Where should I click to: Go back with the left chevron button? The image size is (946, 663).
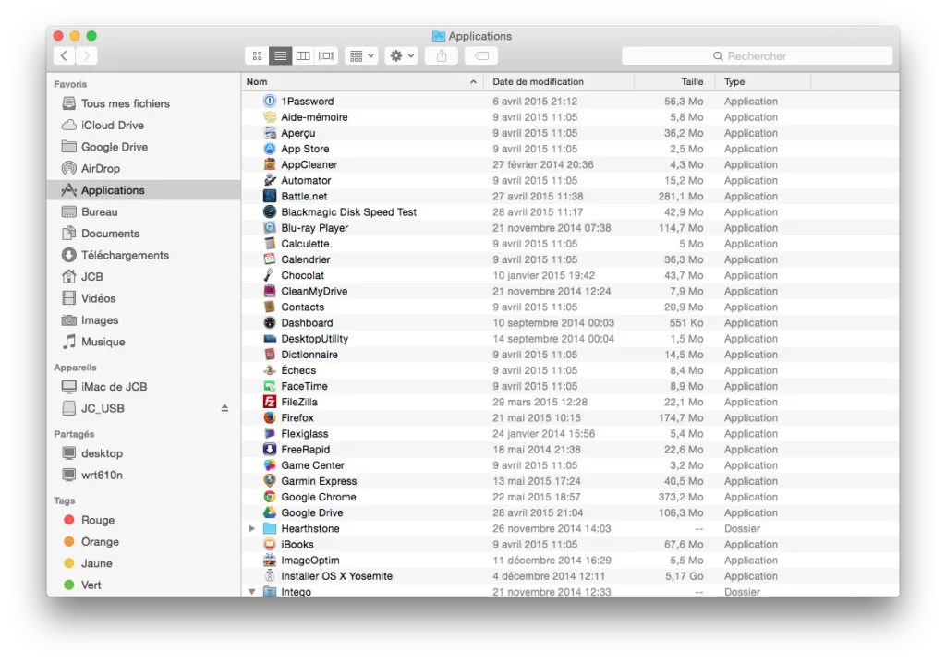[64, 56]
